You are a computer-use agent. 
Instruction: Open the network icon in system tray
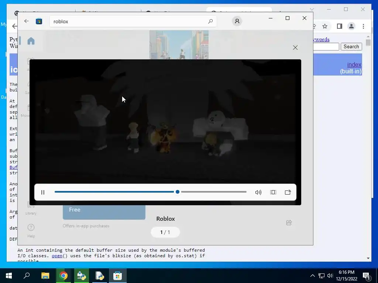click(322, 276)
